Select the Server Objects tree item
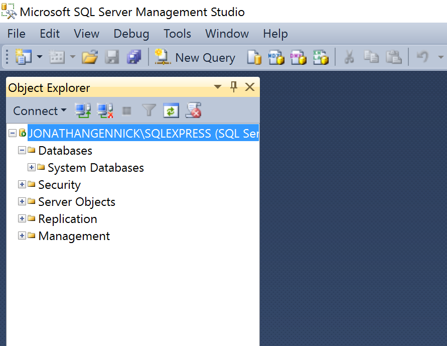Image resolution: width=447 pixels, height=346 pixels. pyautogui.click(x=77, y=202)
